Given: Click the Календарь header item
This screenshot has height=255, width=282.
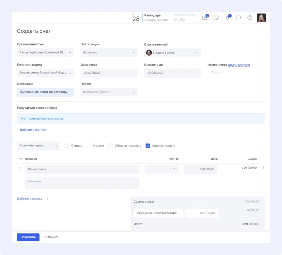Looking at the screenshot, I should tap(152, 15).
